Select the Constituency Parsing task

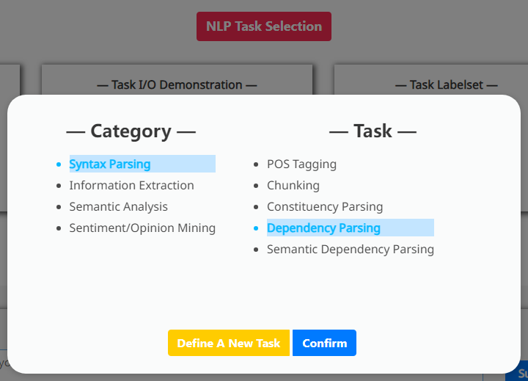click(325, 207)
